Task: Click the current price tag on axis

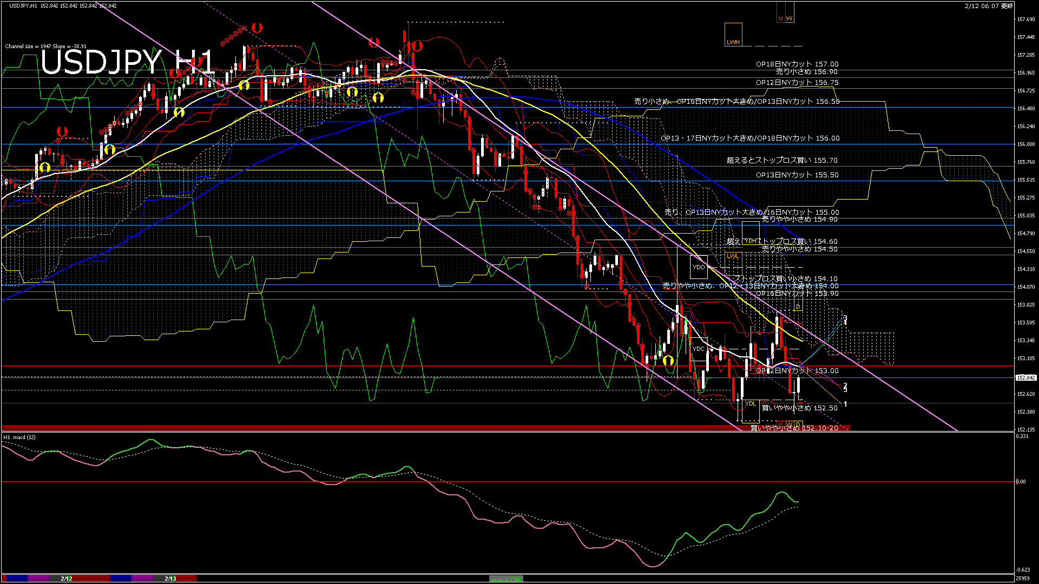Action: point(1026,377)
